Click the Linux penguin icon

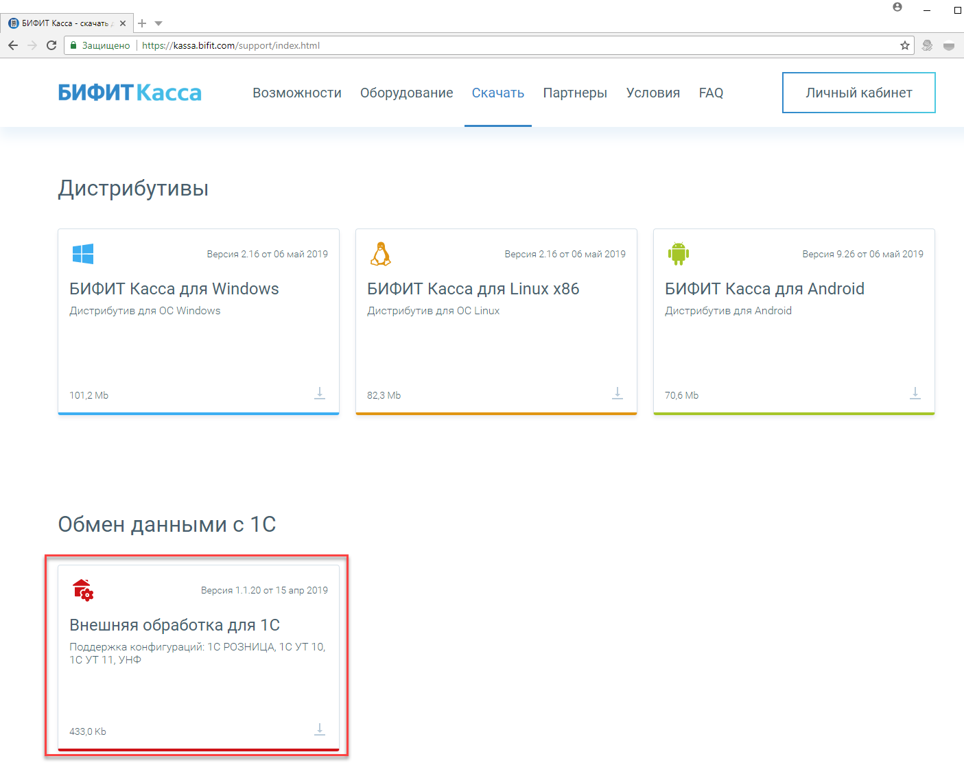[381, 254]
